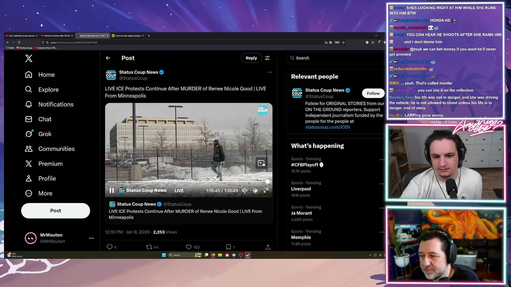The height and width of the screenshot is (287, 511).
Task: Reload the page in browser
Action: tap(19, 42)
